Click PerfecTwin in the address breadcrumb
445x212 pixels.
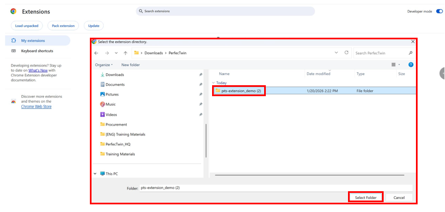pyautogui.click(x=178, y=53)
